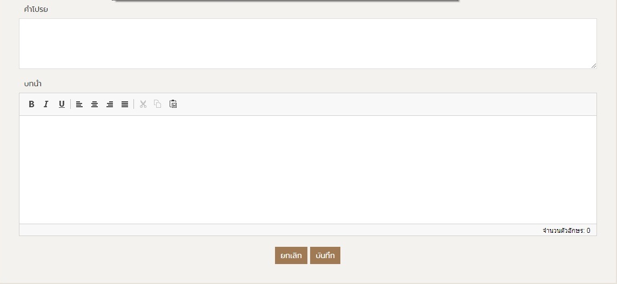
Task: Align text to the right
Action: [x=110, y=104]
